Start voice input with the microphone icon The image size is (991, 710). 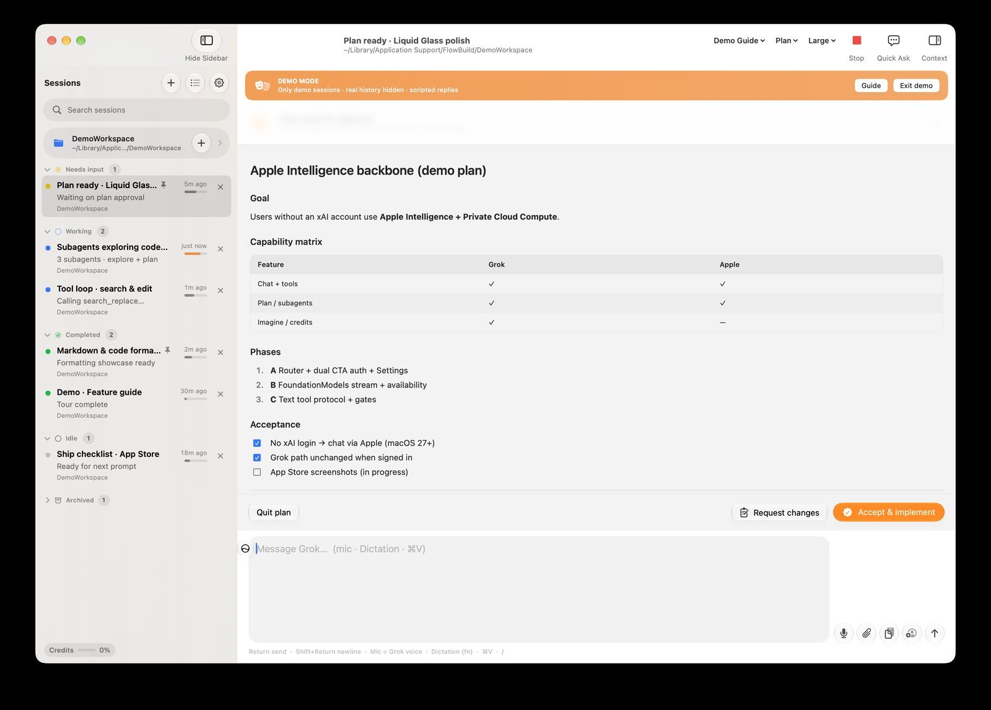tap(844, 633)
